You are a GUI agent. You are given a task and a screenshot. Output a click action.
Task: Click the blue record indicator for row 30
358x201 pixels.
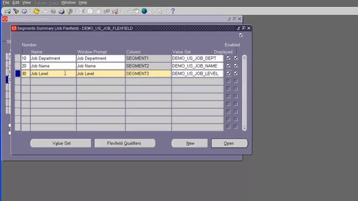pyautogui.click(x=17, y=73)
